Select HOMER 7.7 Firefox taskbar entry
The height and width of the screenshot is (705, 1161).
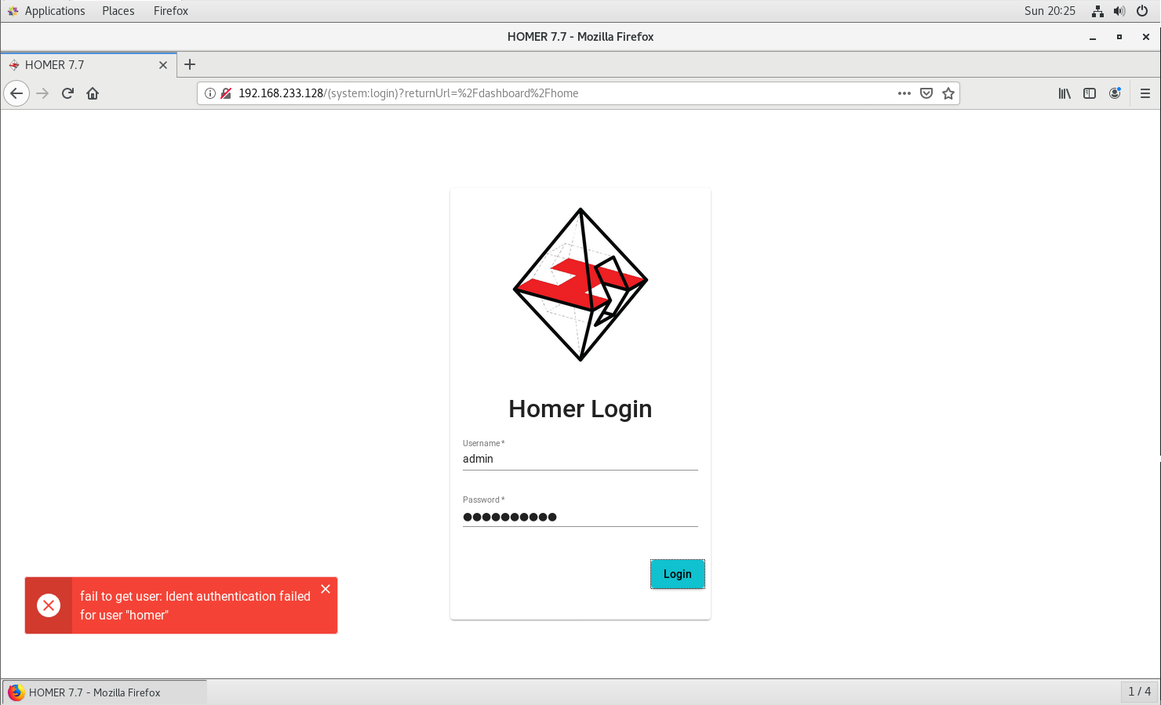point(104,692)
